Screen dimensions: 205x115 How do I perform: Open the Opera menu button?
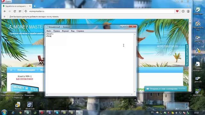click(6, 1)
